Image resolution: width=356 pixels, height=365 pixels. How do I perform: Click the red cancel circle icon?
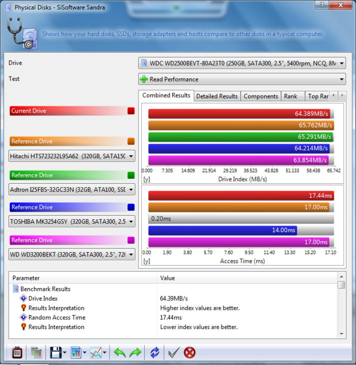[189, 353]
